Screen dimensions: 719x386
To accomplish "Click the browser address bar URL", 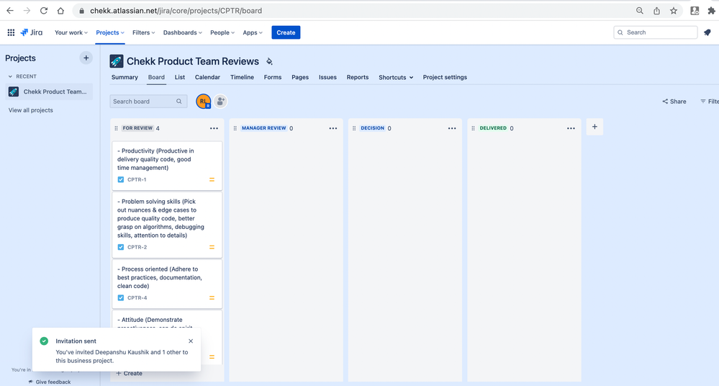I will pos(176,11).
